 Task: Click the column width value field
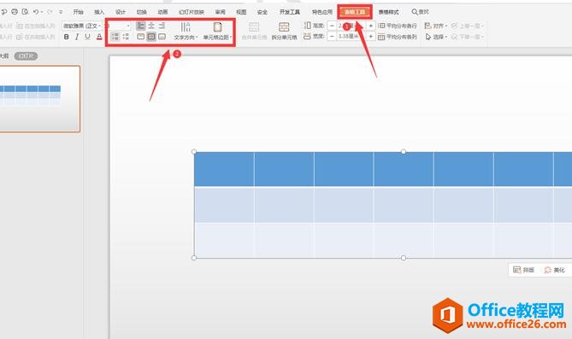(351, 37)
